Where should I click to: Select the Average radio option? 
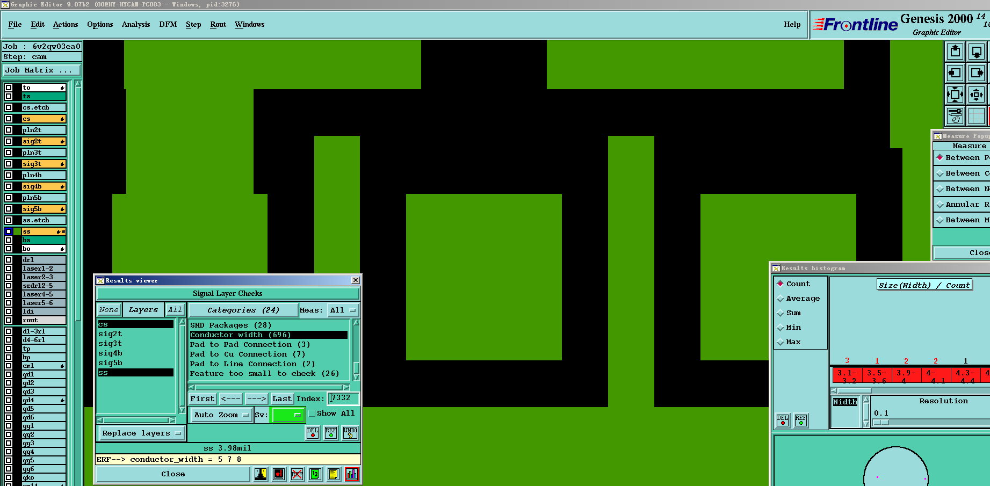click(781, 298)
